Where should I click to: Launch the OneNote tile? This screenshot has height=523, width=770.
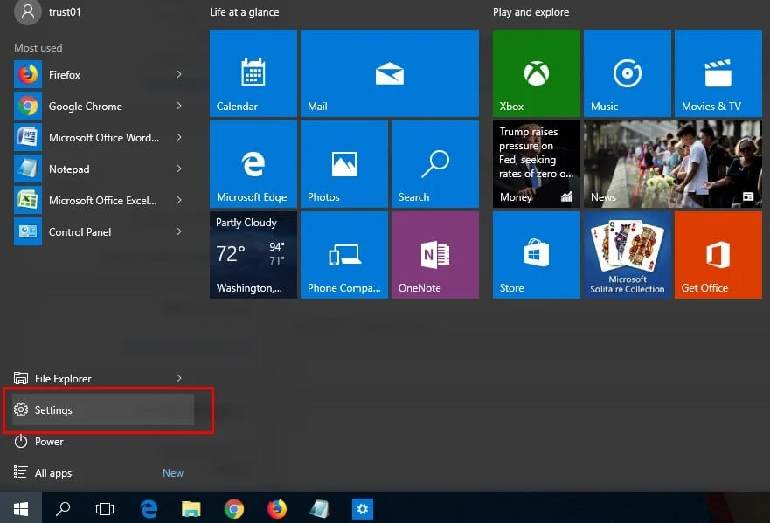(x=435, y=255)
